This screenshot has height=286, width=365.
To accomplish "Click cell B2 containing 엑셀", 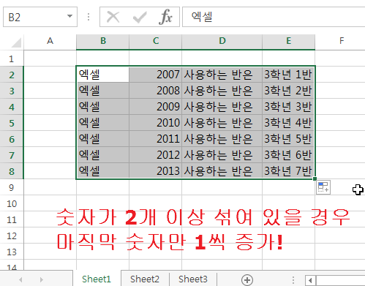I will [x=102, y=75].
